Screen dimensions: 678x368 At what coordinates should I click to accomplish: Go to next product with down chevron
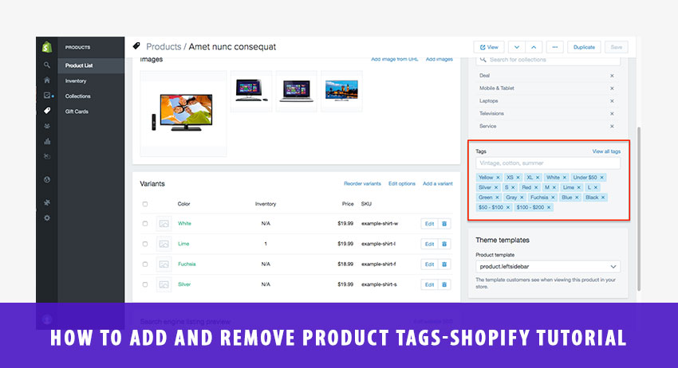coord(517,47)
